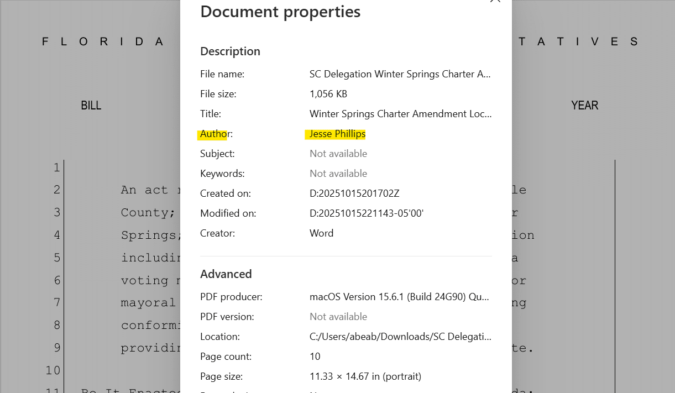Click the Location file path value
Image resolution: width=675 pixels, height=393 pixels.
coord(400,337)
